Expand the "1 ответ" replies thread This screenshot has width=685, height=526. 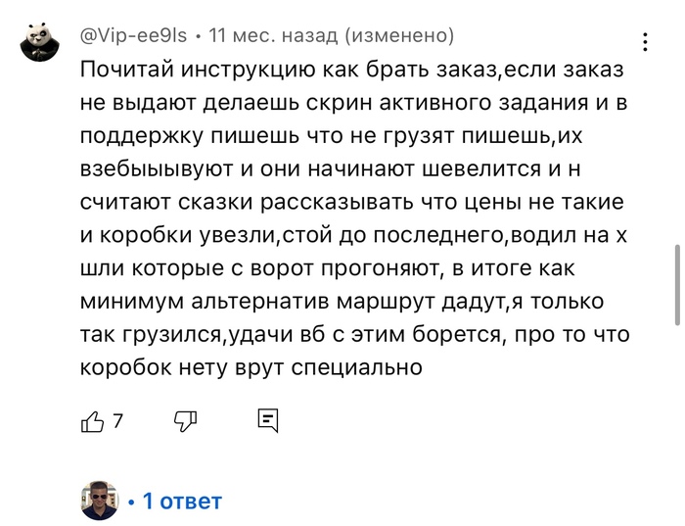click(182, 502)
